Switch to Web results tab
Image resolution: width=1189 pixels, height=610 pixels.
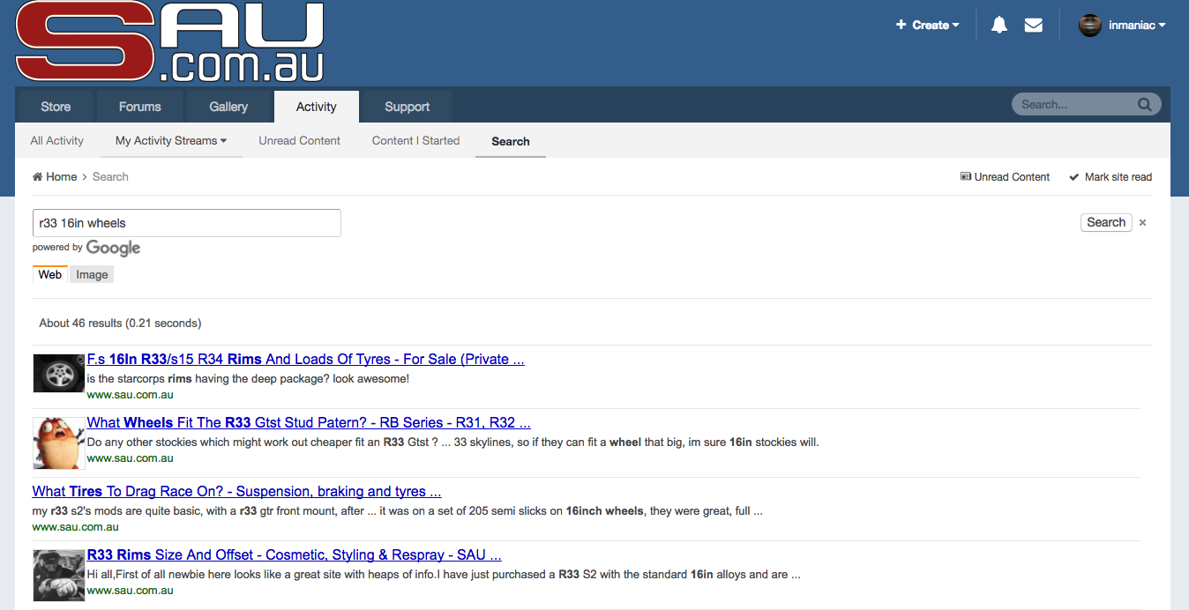click(x=50, y=274)
